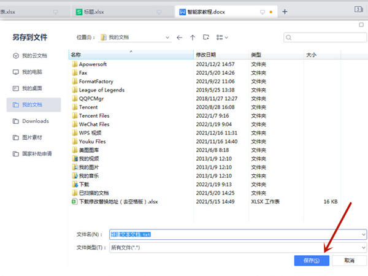Expand the 文件名 history dropdown arrow

[x=364, y=234]
